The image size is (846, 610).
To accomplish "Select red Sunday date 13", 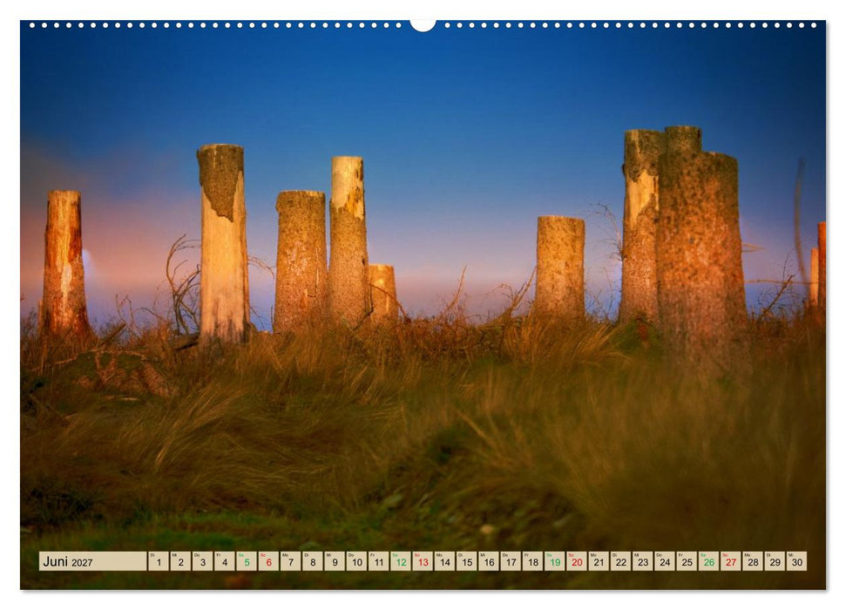I will 423,561.
